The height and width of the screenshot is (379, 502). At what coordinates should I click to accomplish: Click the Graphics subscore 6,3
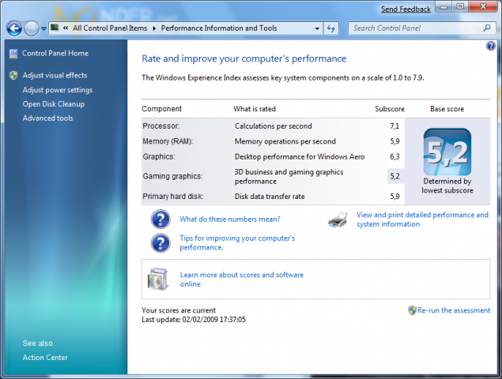[394, 156]
